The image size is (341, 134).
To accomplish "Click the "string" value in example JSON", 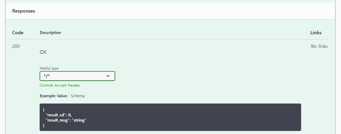I will (x=79, y=120).
